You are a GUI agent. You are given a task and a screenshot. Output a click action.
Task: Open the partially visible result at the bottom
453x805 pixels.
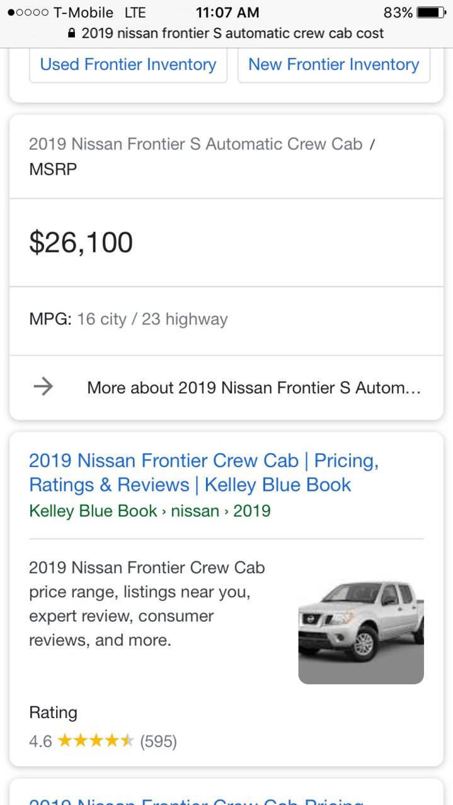point(197,799)
